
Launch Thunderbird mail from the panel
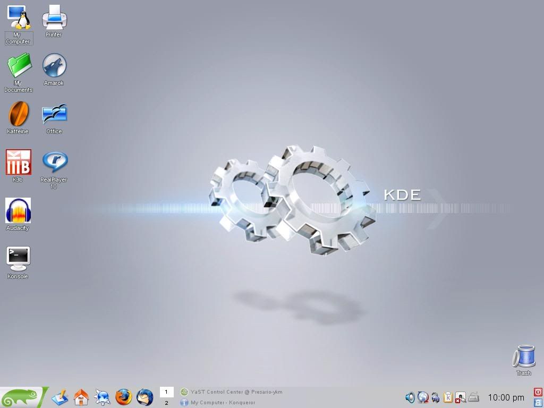pos(144,397)
